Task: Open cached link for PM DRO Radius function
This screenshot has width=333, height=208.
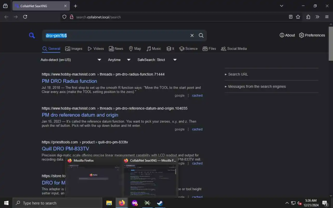Action: point(197,95)
